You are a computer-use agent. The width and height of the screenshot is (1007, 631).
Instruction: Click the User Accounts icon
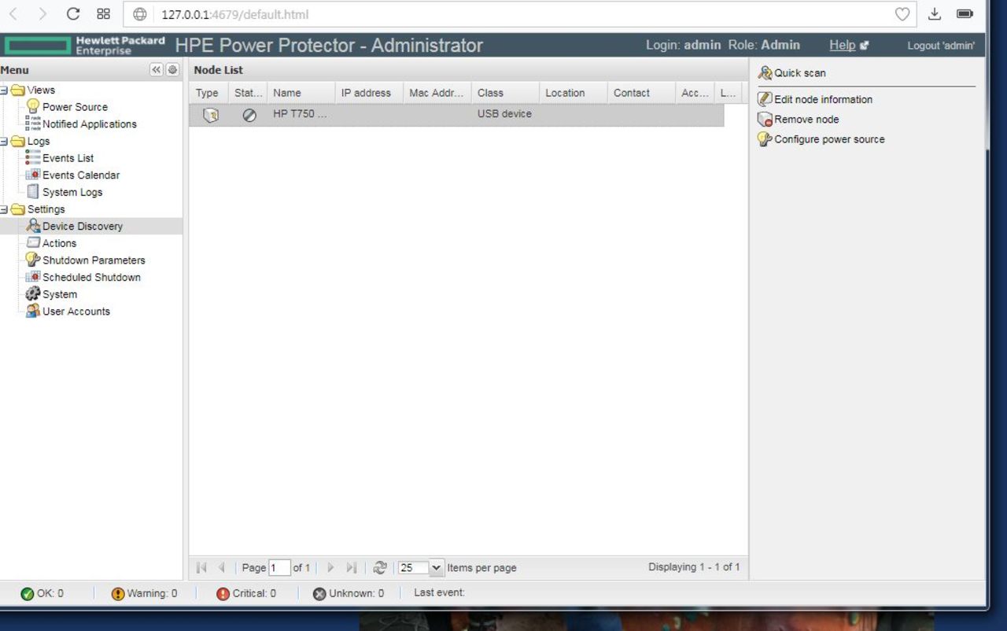pyautogui.click(x=33, y=311)
